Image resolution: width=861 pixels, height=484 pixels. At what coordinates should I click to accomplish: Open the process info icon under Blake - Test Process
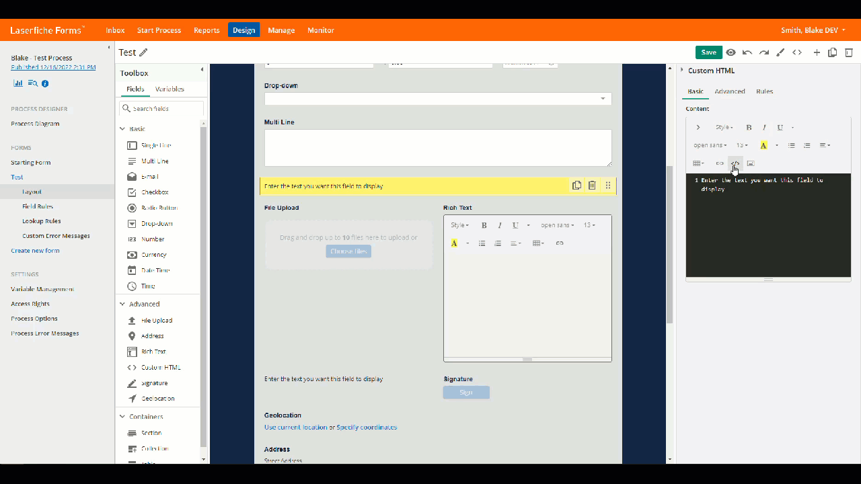click(45, 84)
